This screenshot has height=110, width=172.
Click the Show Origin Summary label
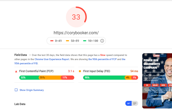click(32, 90)
